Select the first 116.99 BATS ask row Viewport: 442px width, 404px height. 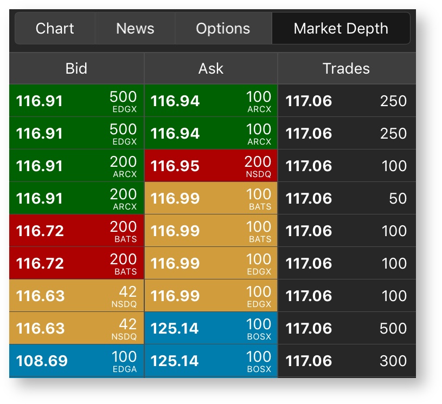pyautogui.click(x=211, y=198)
